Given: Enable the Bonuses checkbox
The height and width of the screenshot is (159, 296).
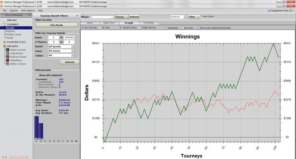Looking at the screenshot, I should coord(183,28).
